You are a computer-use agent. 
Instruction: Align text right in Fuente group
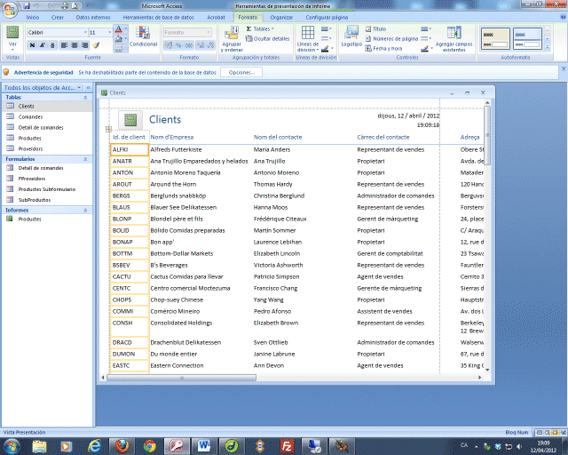click(x=85, y=45)
